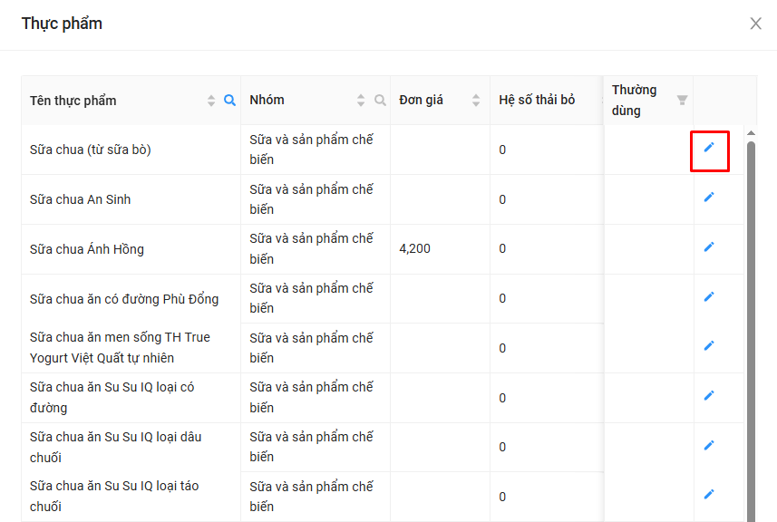Select the 4,200 price cell
This screenshot has width=777, height=522.
(415, 248)
